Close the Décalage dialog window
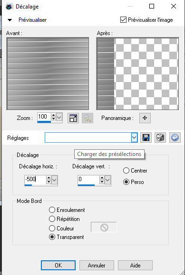 pos(174,6)
